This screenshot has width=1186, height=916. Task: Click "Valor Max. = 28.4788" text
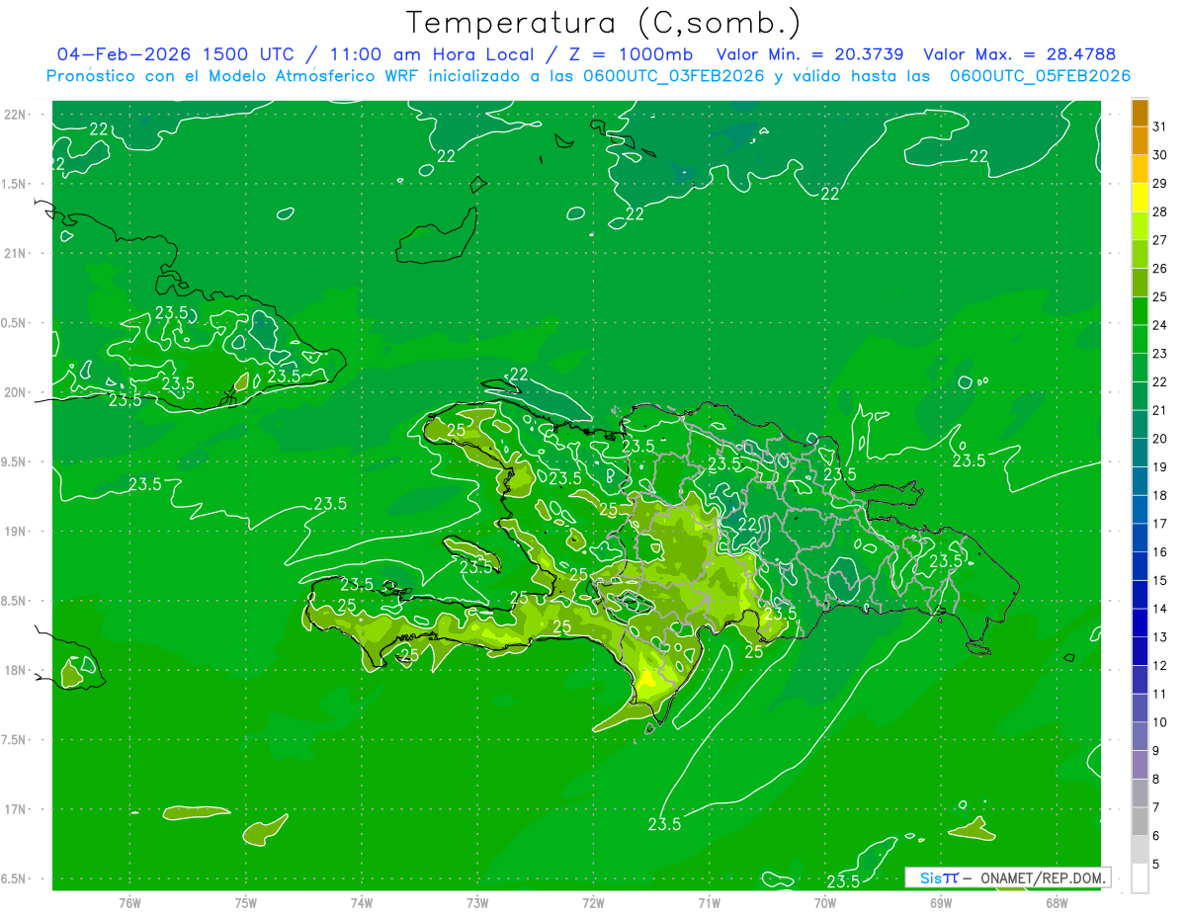[x=1019, y=54]
